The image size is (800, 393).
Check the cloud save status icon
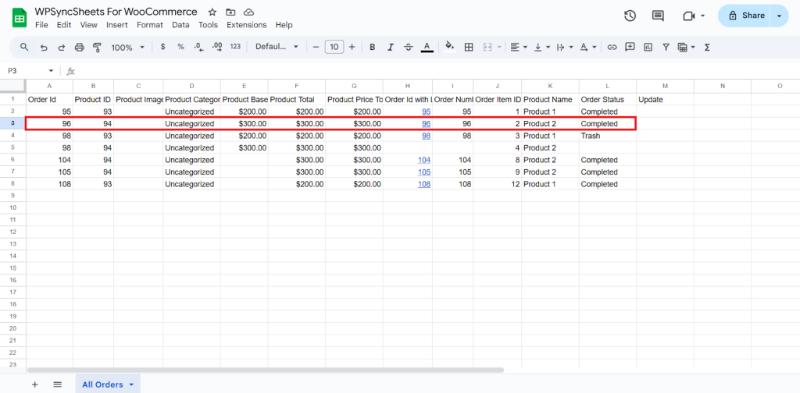pyautogui.click(x=248, y=12)
